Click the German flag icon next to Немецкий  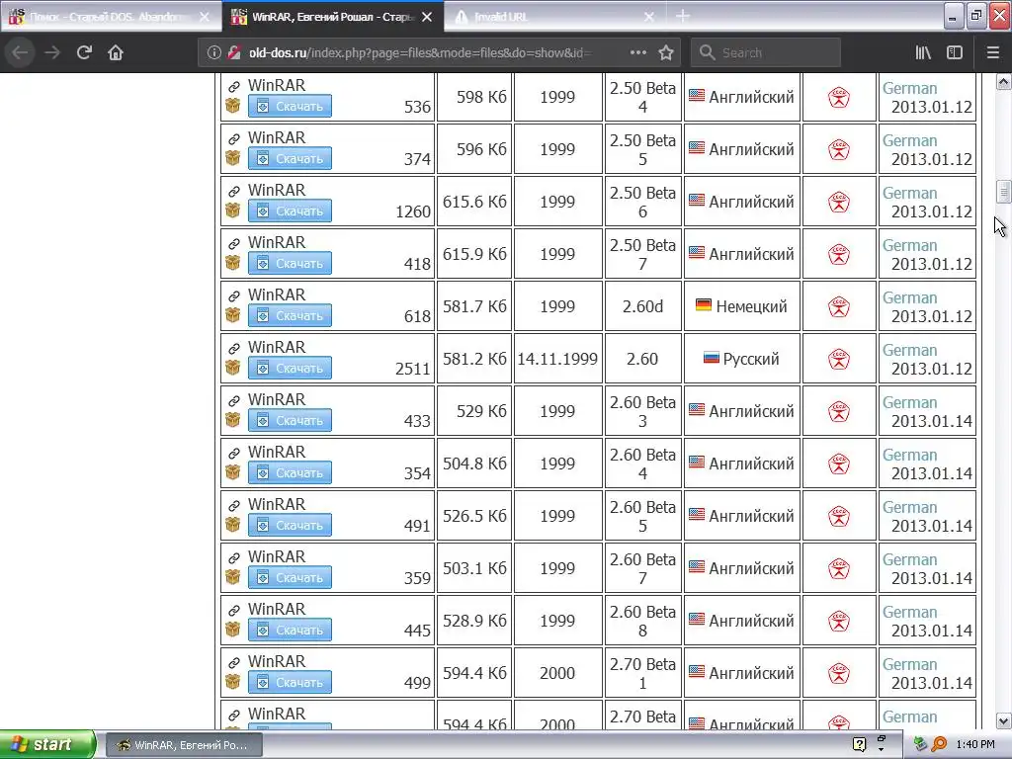703,305
